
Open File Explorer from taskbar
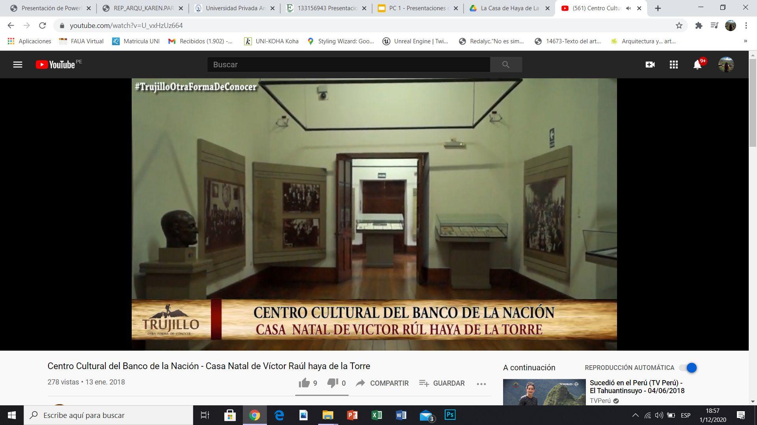coord(328,415)
